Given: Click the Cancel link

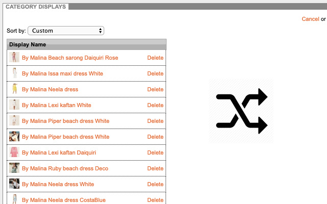Looking at the screenshot, I should coord(310,19).
